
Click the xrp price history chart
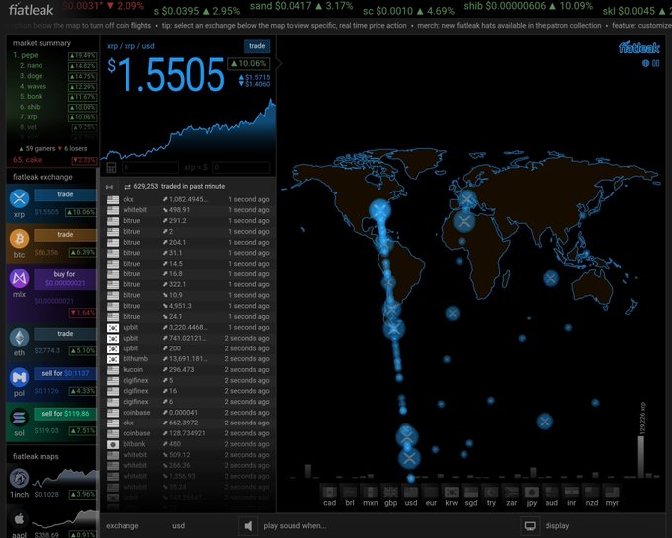188,129
